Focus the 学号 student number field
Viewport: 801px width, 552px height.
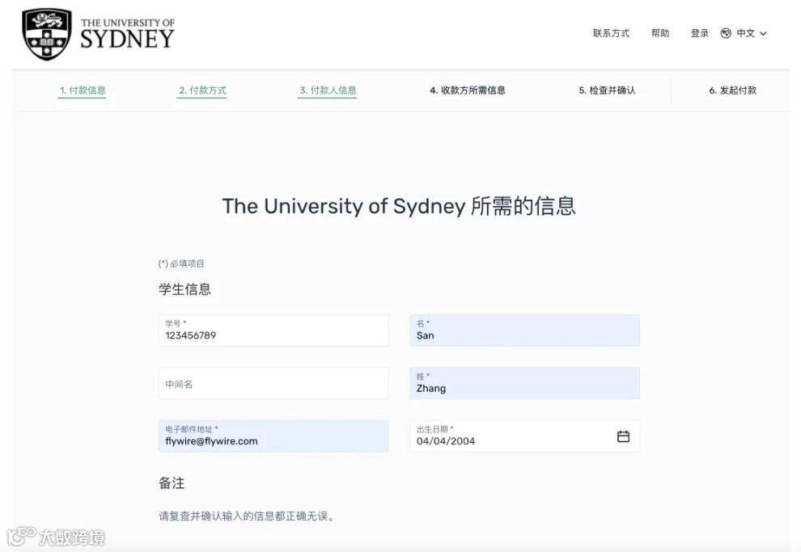pyautogui.click(x=273, y=330)
